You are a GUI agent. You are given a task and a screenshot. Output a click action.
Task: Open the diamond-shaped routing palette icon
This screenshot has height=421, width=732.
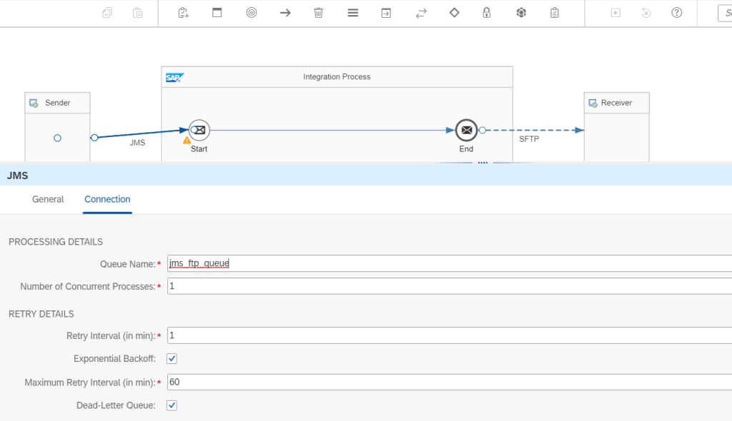point(454,13)
